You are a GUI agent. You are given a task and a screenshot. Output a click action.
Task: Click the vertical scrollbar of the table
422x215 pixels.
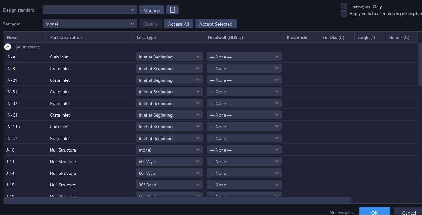(420, 64)
